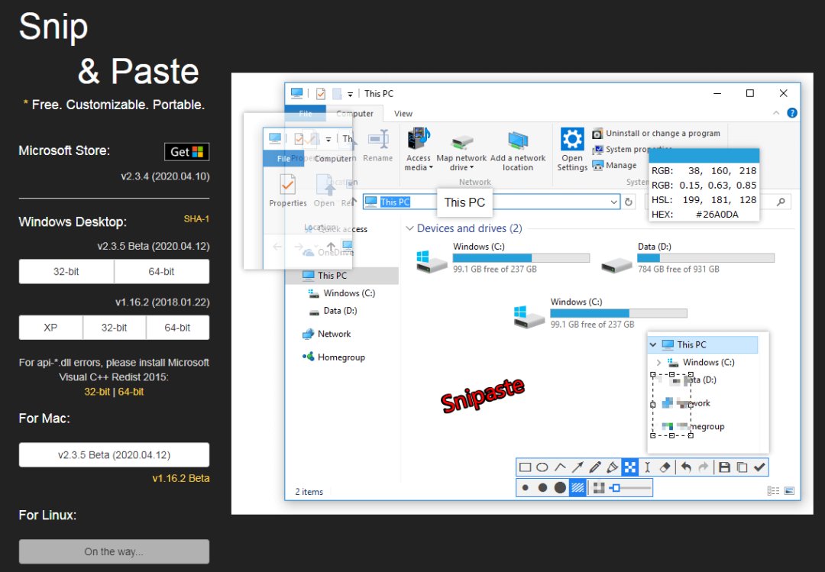The height and width of the screenshot is (572, 825).
Task: Collapse the Devices and drives section
Action: (x=410, y=228)
